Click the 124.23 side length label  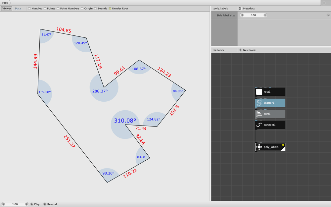tap(164, 72)
